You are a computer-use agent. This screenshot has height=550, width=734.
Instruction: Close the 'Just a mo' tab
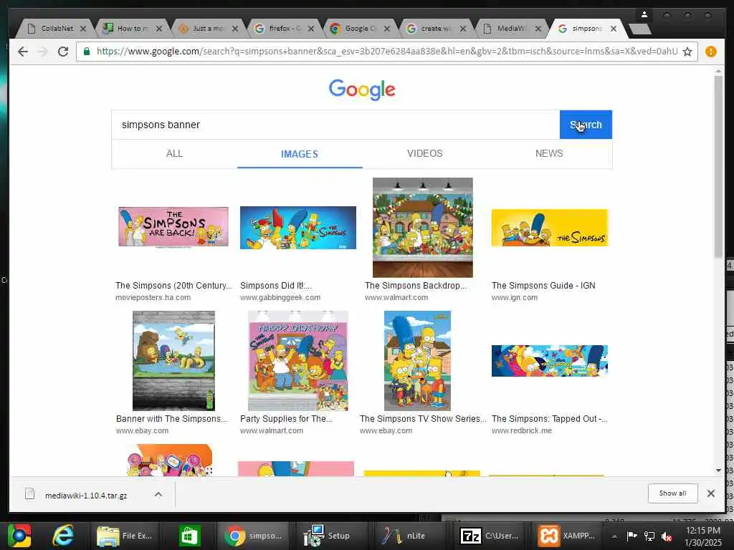pyautogui.click(x=235, y=29)
